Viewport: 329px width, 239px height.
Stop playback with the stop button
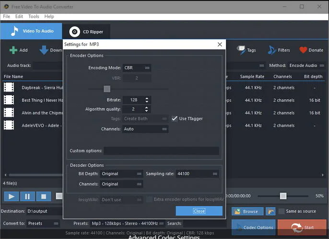click(x=44, y=196)
